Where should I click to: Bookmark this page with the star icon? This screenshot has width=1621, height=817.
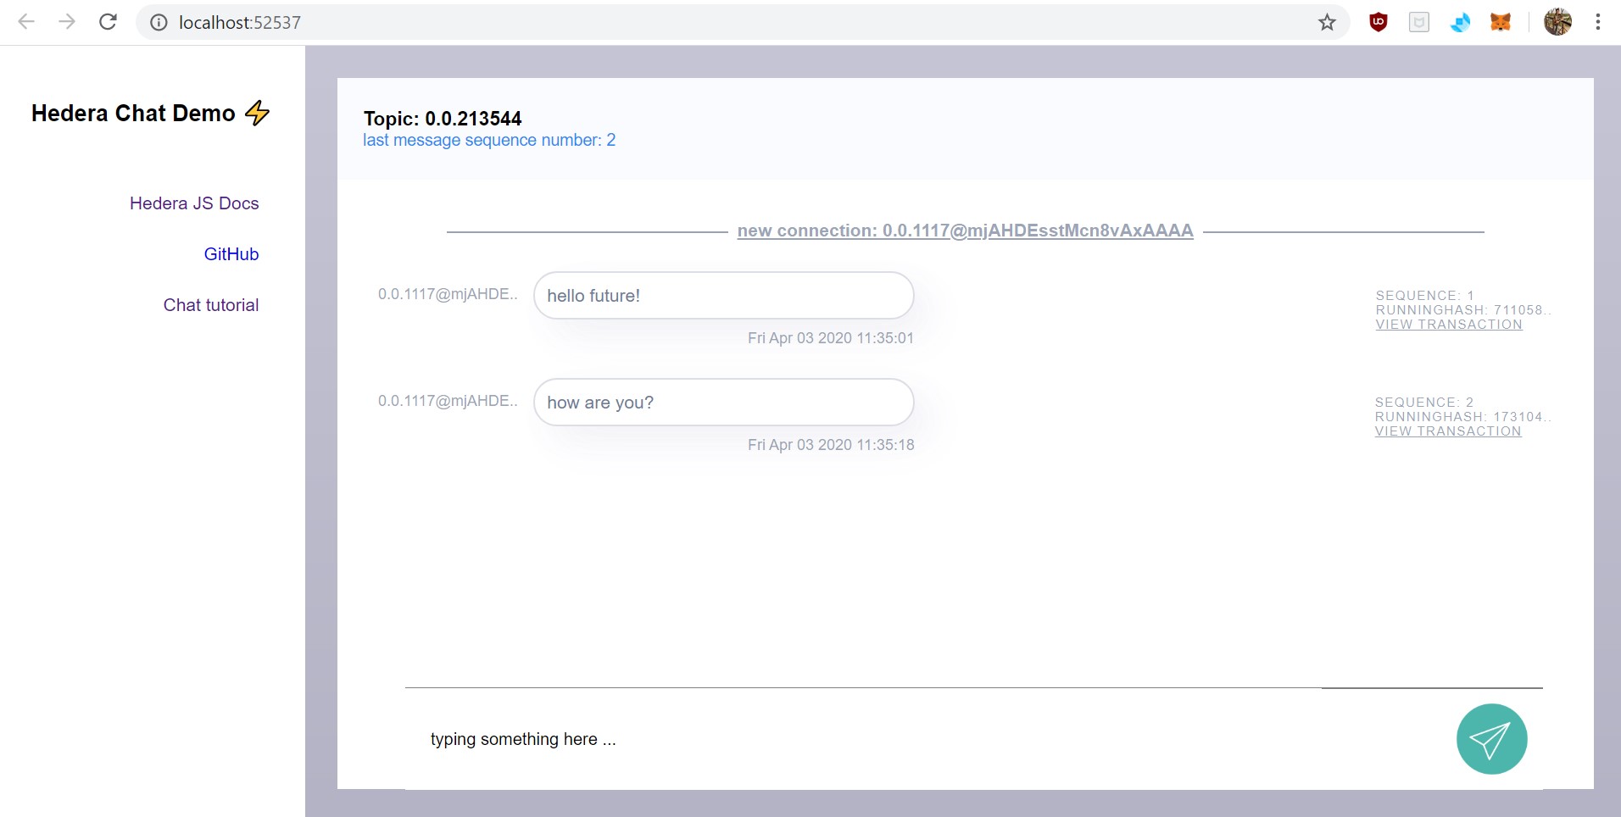[1327, 23]
